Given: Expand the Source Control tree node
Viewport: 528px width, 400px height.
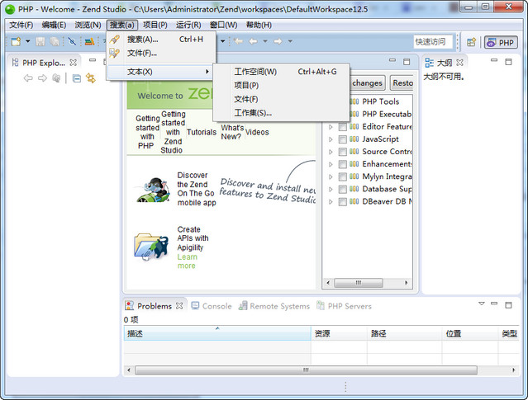Looking at the screenshot, I should point(331,152).
